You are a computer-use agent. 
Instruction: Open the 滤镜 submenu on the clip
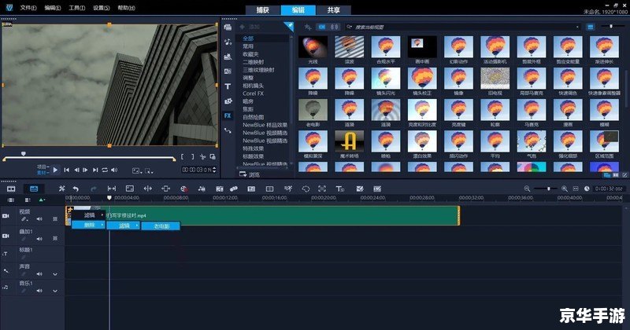(x=89, y=215)
